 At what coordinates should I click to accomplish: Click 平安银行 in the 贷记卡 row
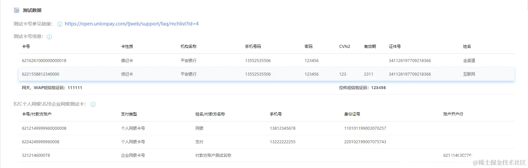click(188, 74)
